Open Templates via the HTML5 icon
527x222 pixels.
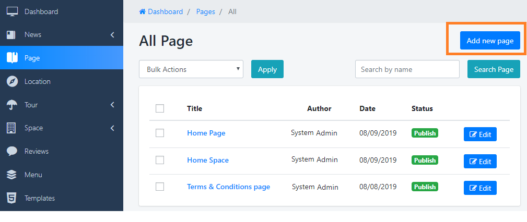click(11, 198)
